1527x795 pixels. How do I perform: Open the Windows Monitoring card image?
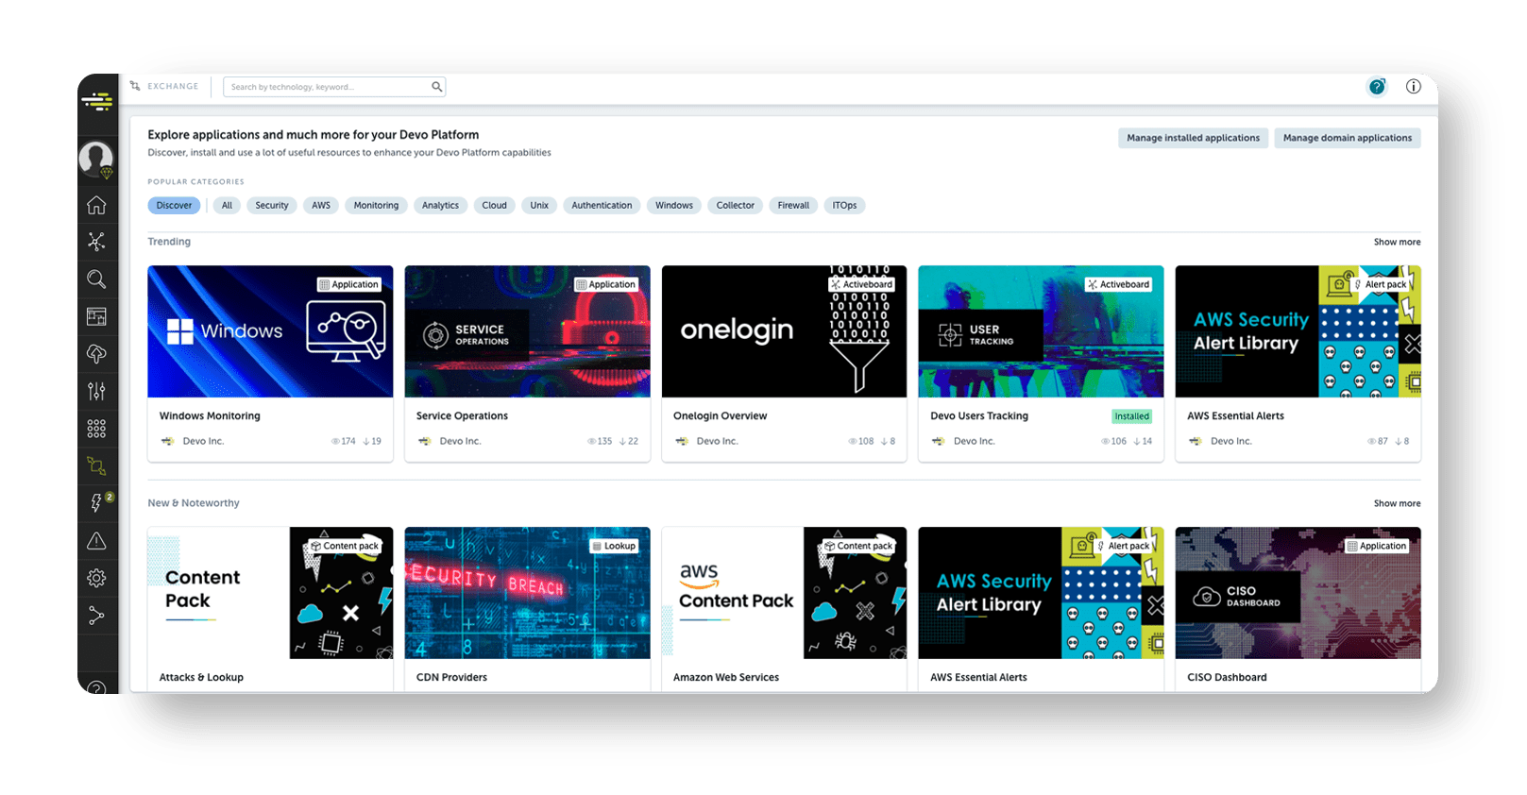tap(270, 331)
